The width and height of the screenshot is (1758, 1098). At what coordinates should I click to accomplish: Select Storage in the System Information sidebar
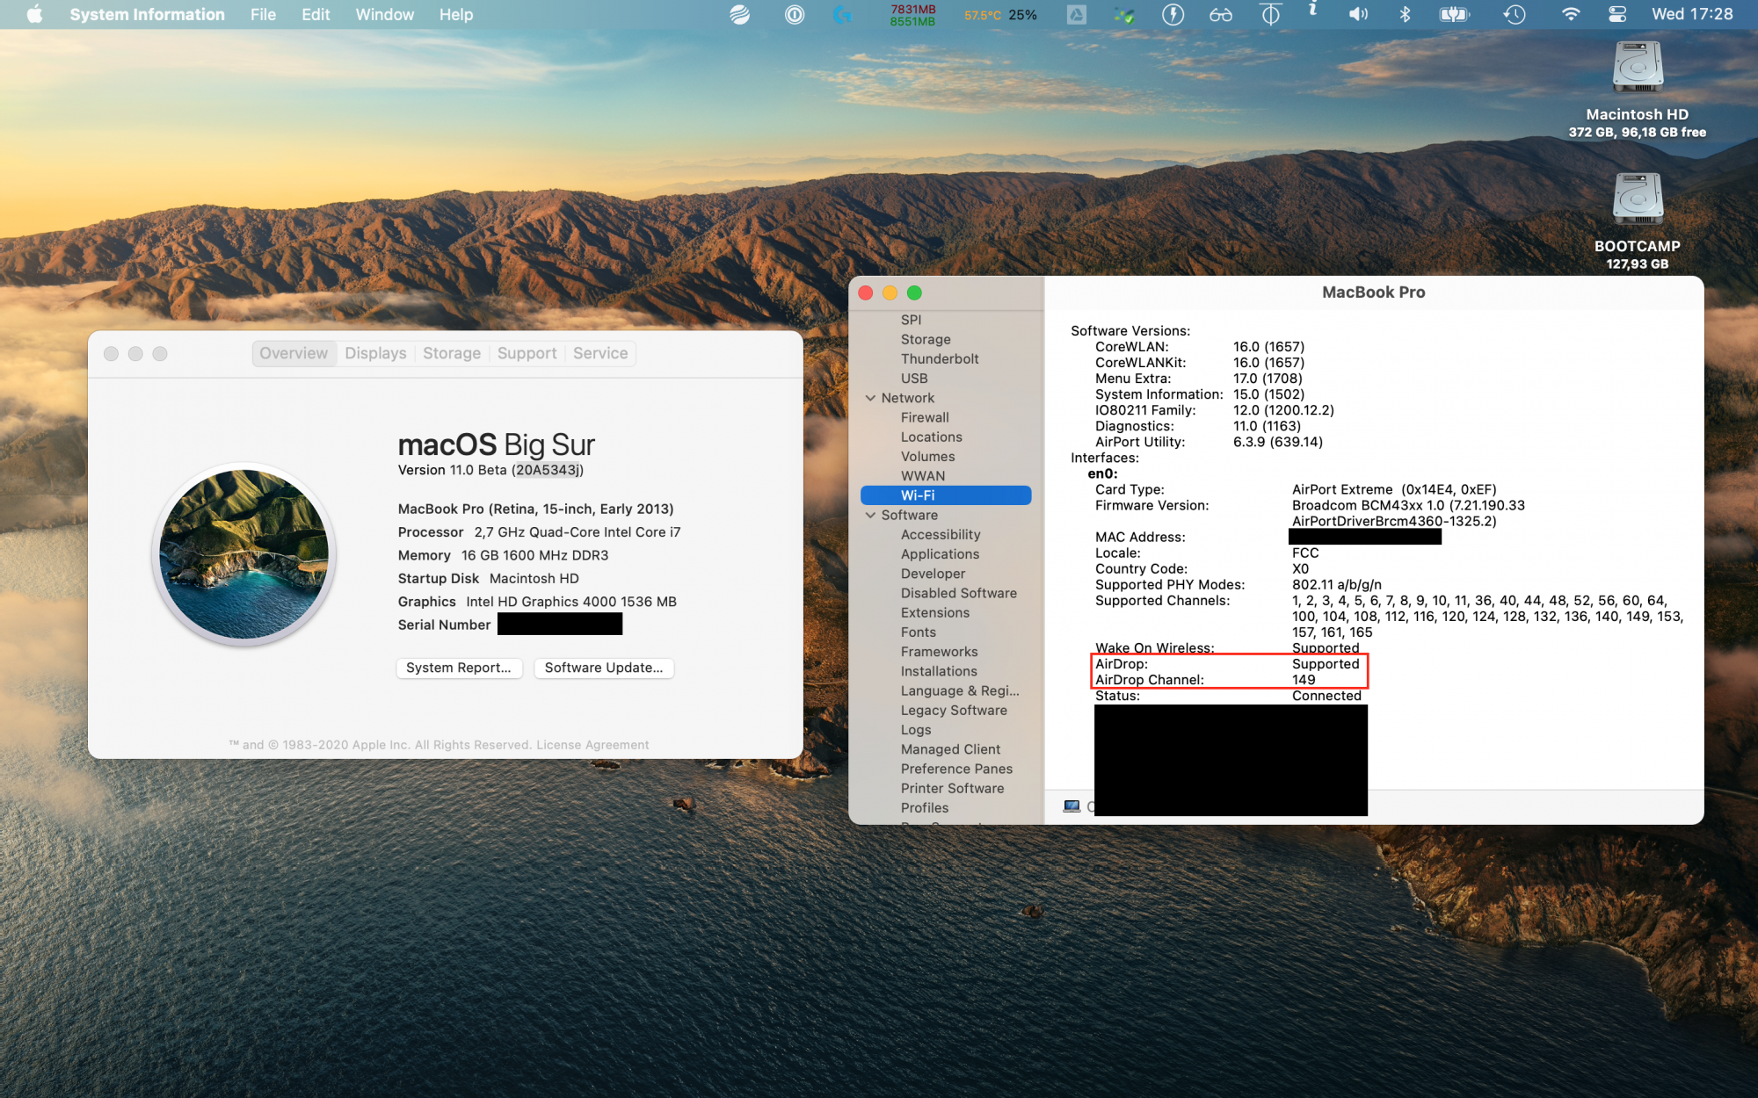pyautogui.click(x=926, y=339)
